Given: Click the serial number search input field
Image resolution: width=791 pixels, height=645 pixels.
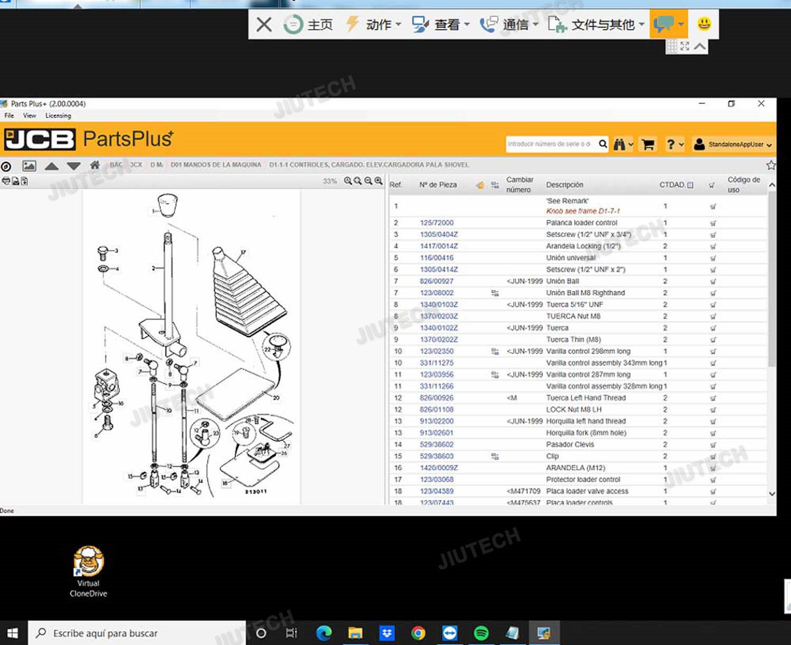Looking at the screenshot, I should (550, 144).
